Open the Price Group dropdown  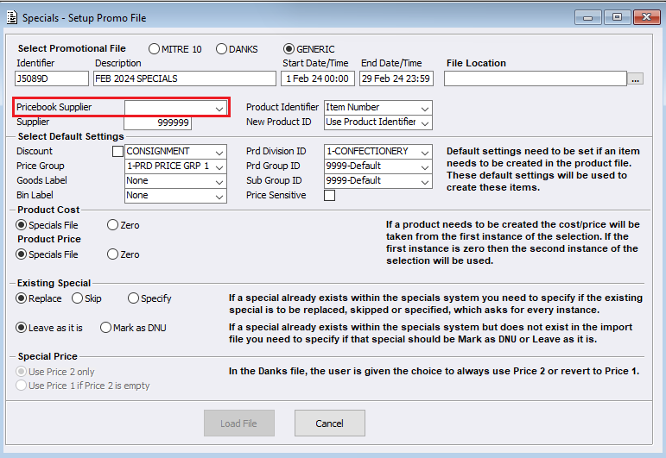[x=175, y=166]
